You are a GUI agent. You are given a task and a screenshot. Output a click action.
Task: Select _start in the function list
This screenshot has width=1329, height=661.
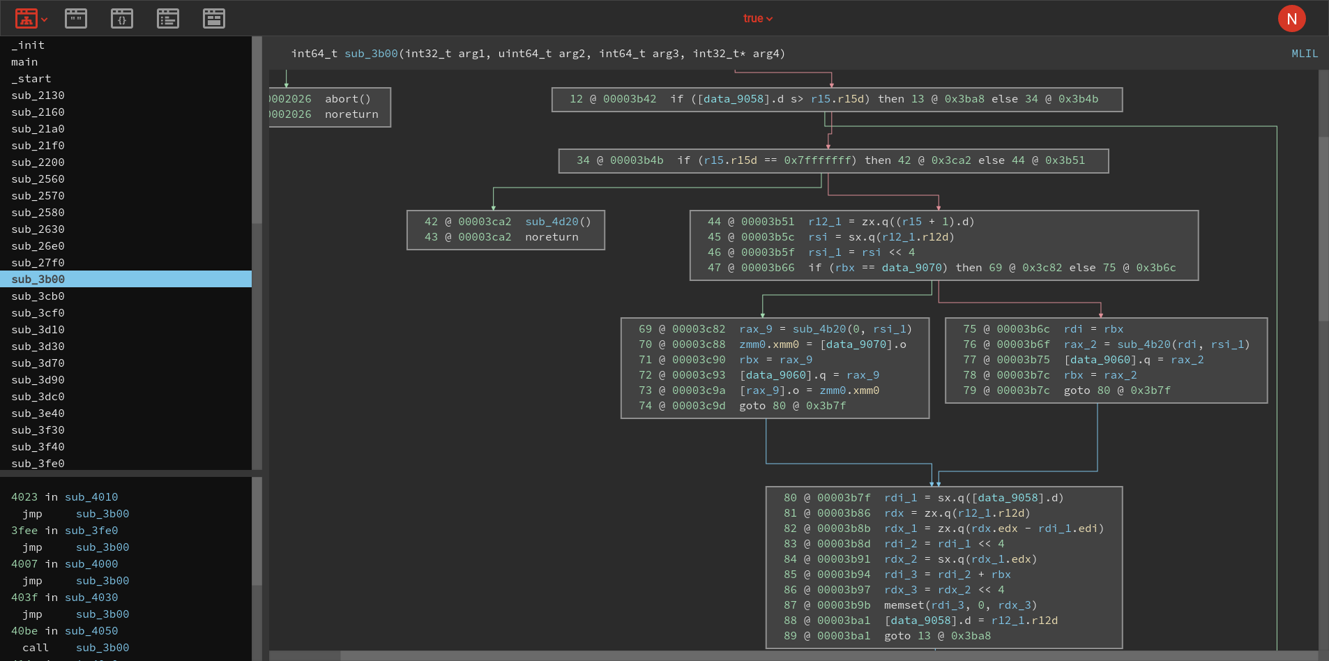(x=126, y=79)
